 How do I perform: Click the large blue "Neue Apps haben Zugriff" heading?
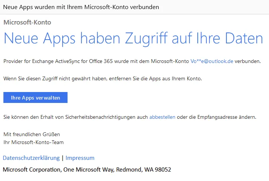tap(133, 38)
